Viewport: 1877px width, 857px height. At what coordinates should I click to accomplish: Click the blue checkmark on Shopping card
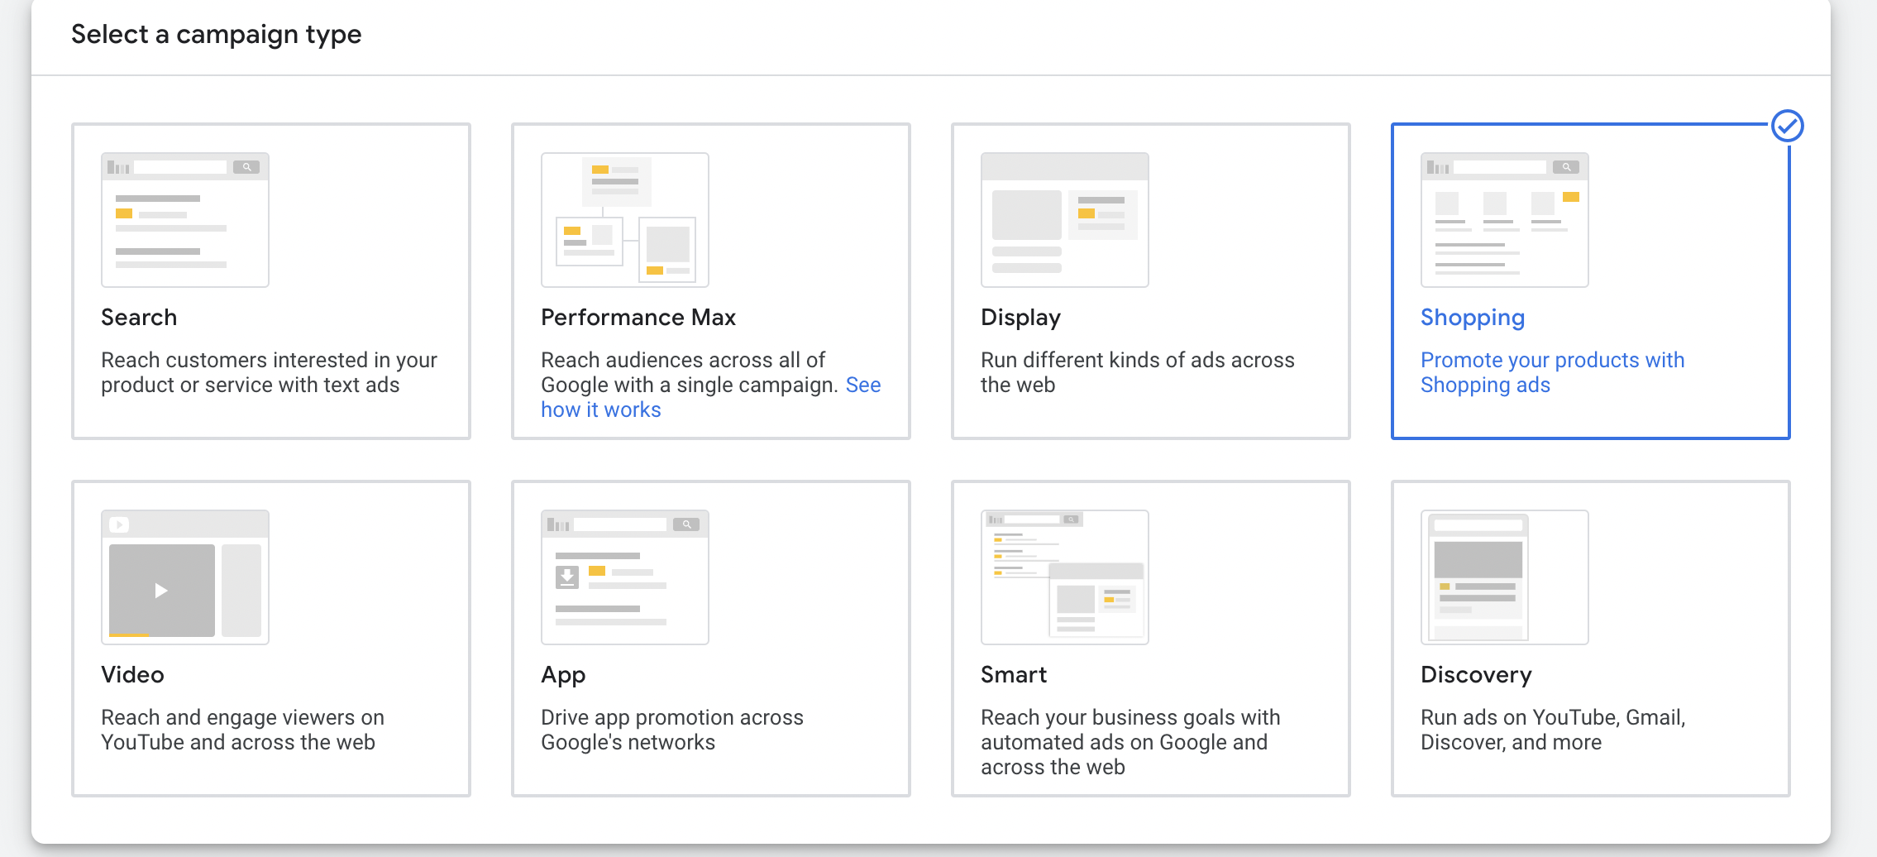1788,126
